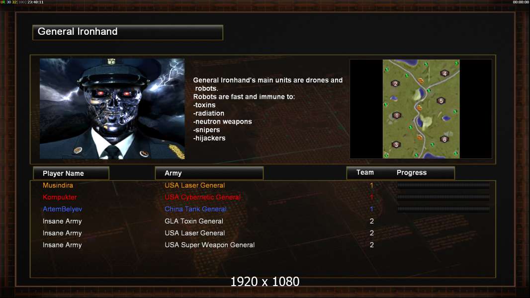Click start position marker 1 on minimap
Image resolution: width=530 pixels, height=298 pixels.
(397, 115)
